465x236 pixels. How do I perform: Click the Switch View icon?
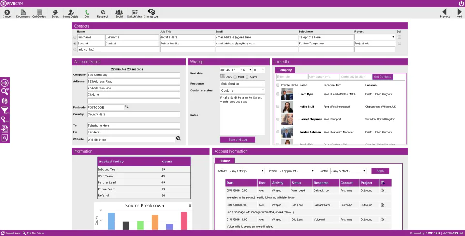(135, 12)
